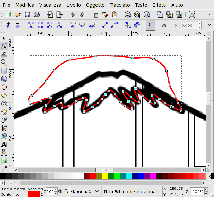Select the Pencil freehand tool
Image resolution: width=214 pixels, height=197 pixels.
pos(4,112)
